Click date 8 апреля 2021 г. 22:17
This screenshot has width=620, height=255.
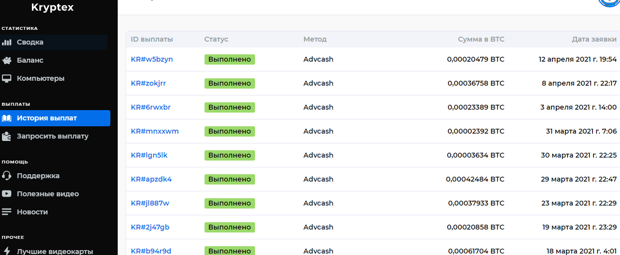[579, 83]
